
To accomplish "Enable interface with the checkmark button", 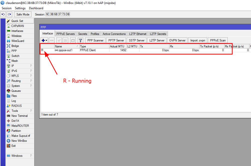I will coord(59,40).
